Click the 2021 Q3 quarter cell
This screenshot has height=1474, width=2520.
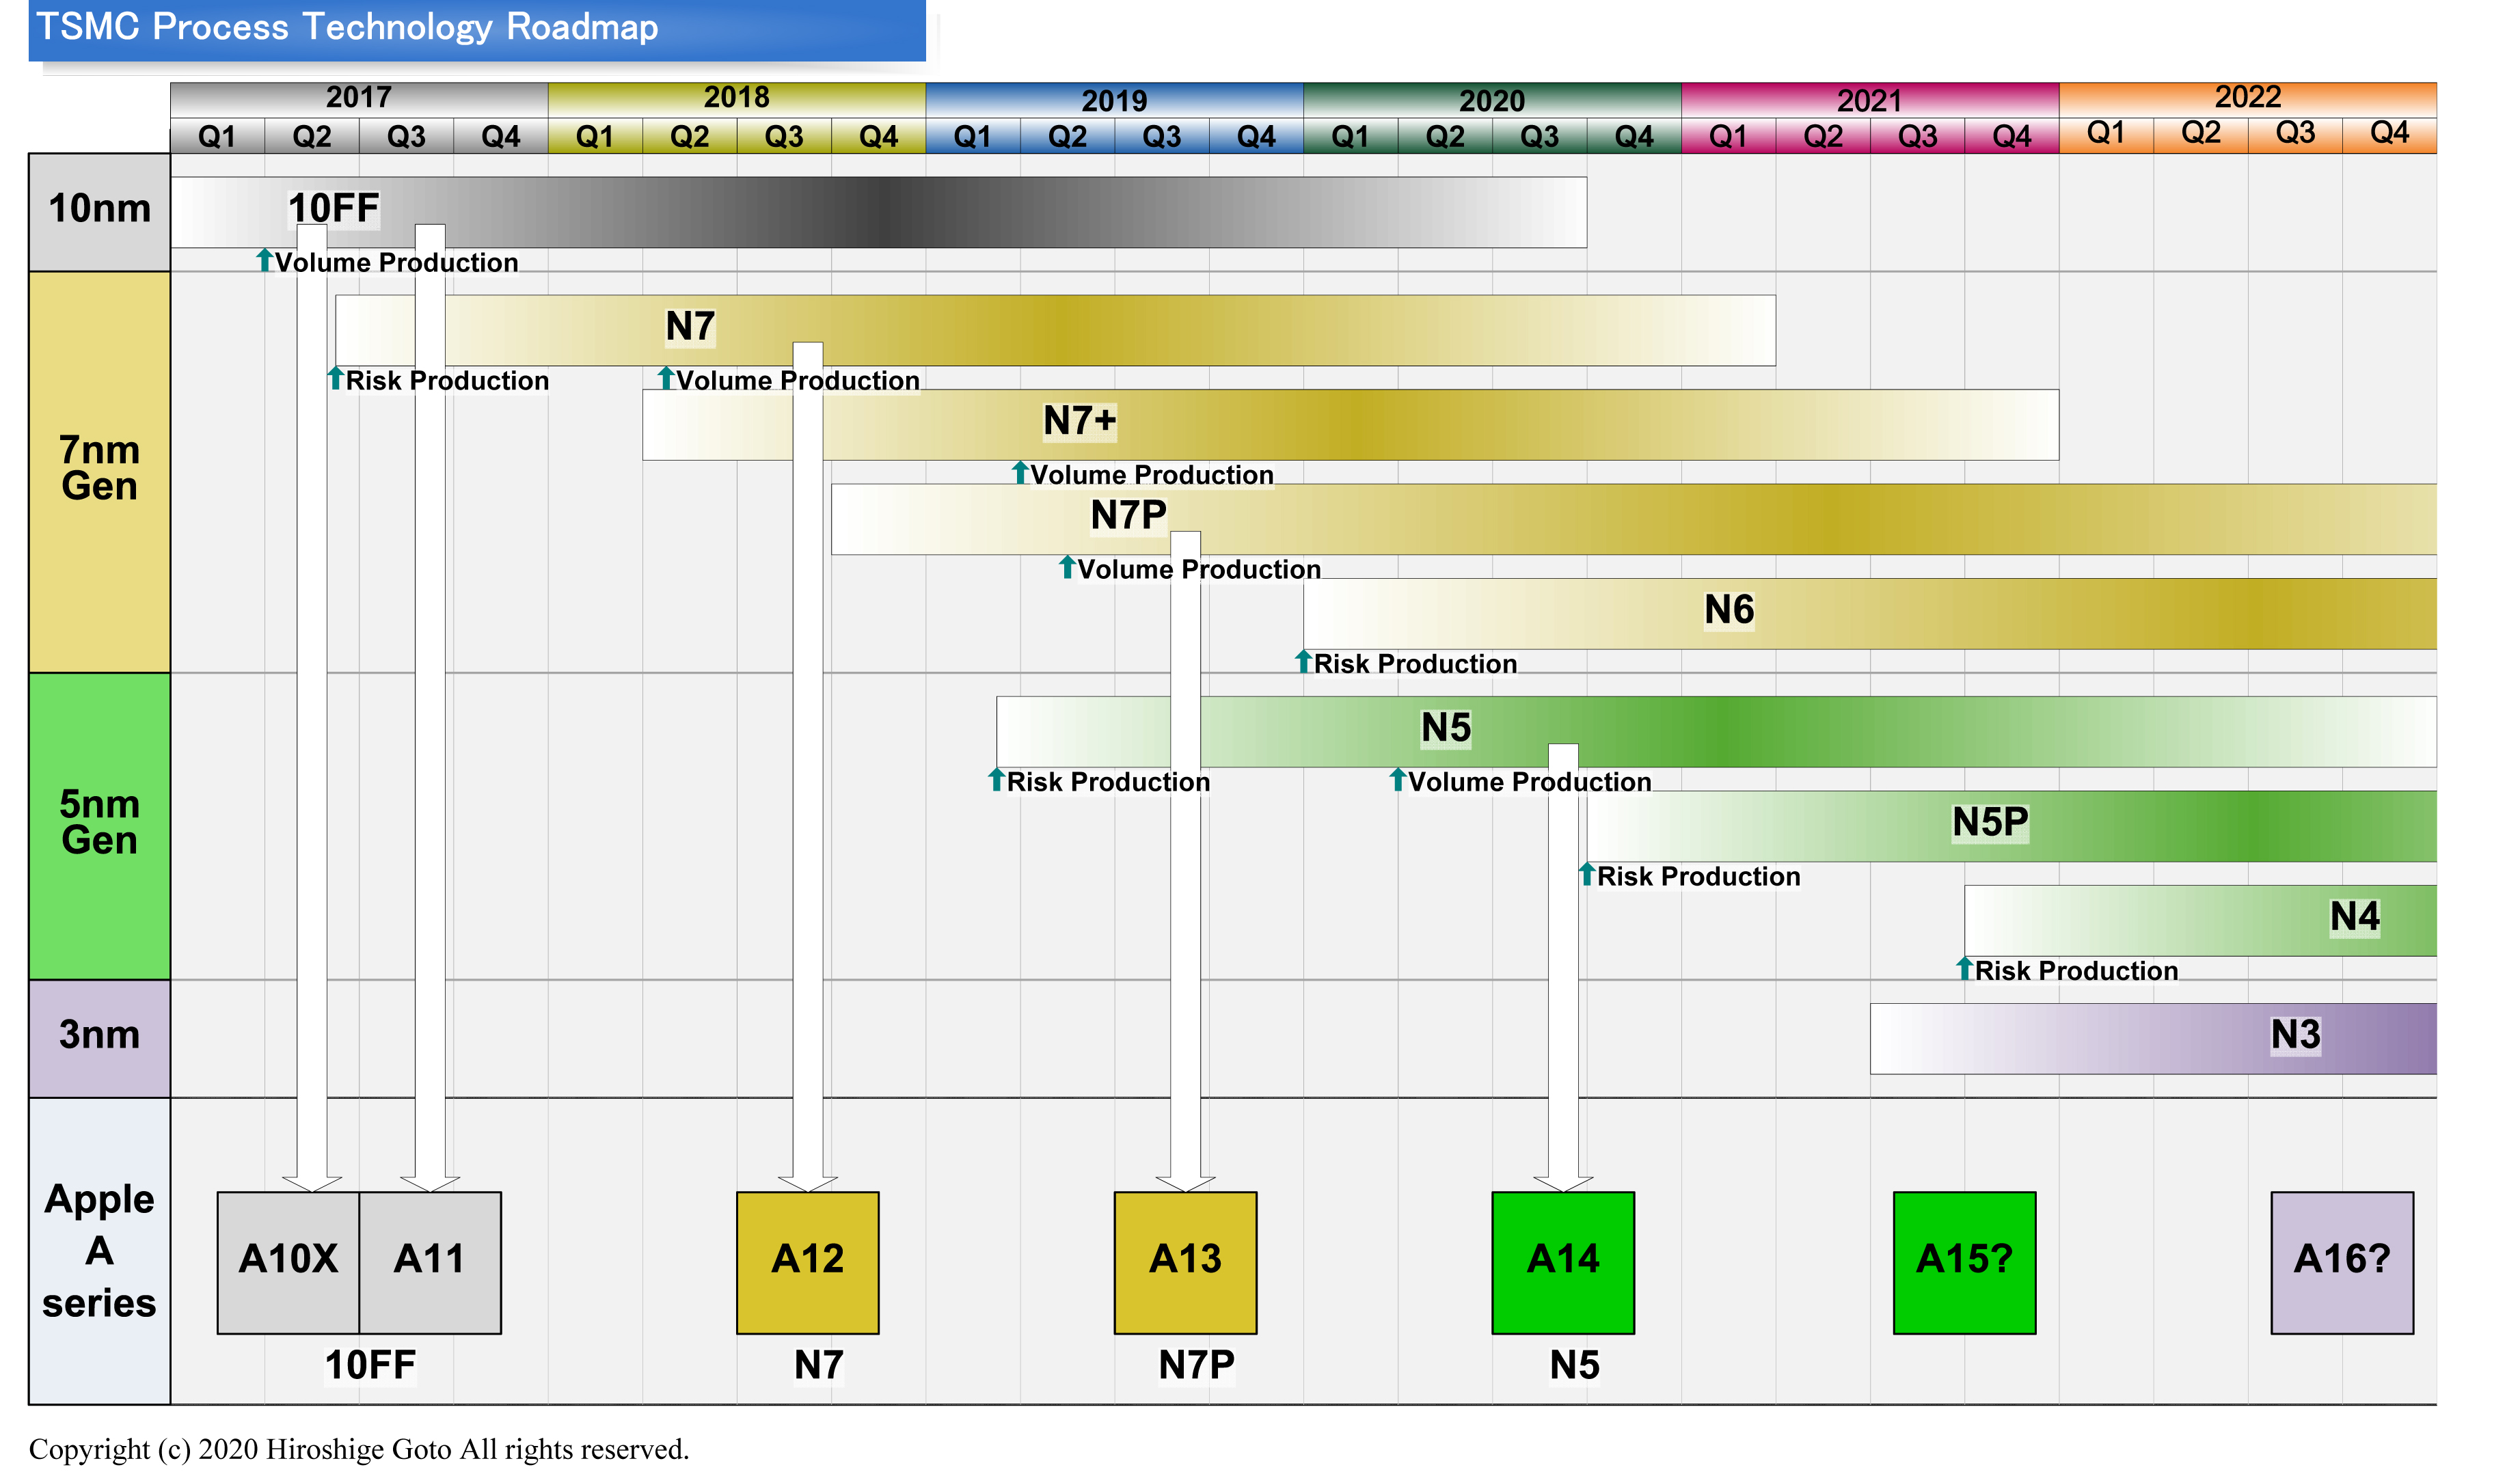coord(1917,137)
